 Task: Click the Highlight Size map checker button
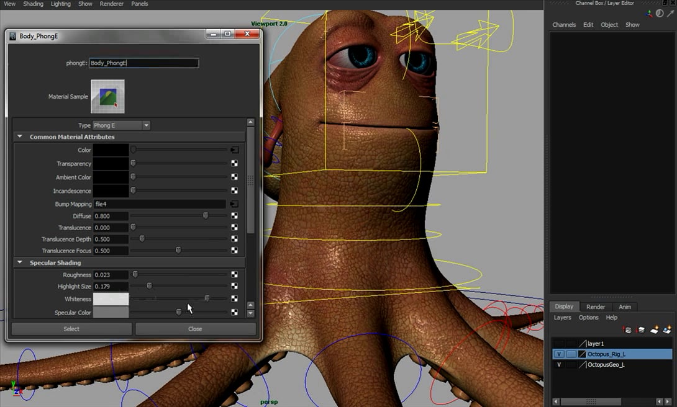point(234,286)
